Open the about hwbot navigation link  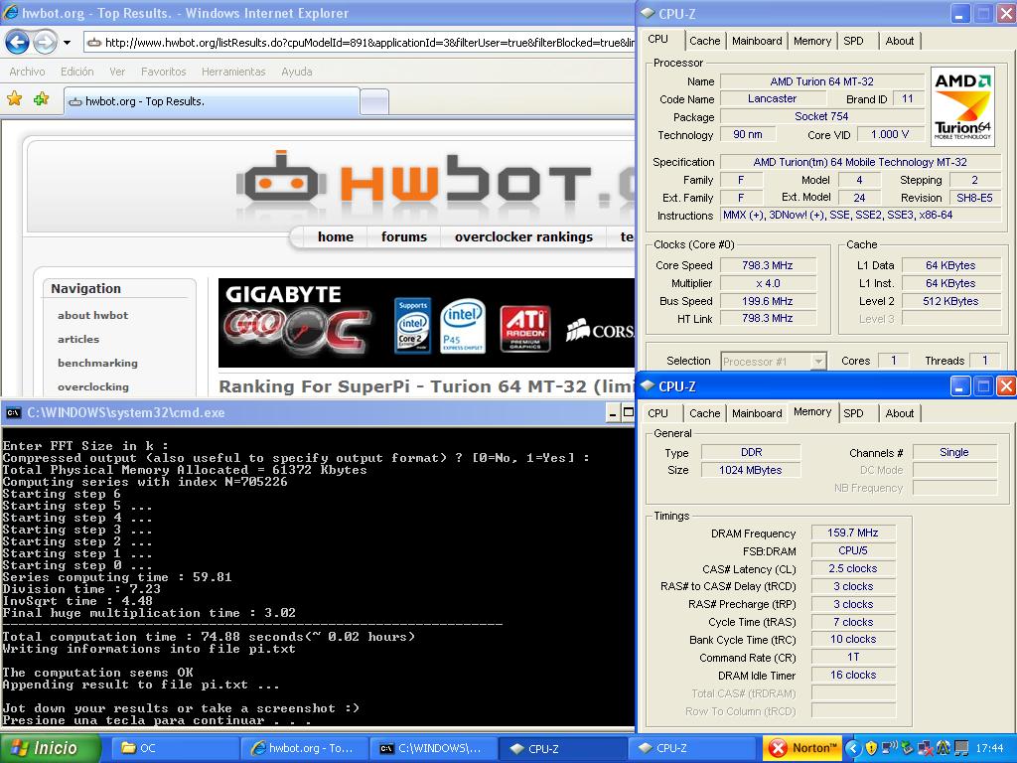click(x=92, y=315)
